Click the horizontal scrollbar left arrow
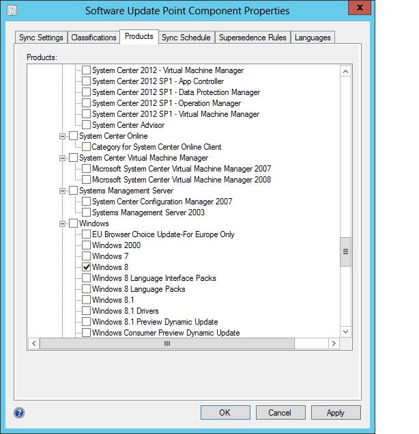 pos(33,344)
